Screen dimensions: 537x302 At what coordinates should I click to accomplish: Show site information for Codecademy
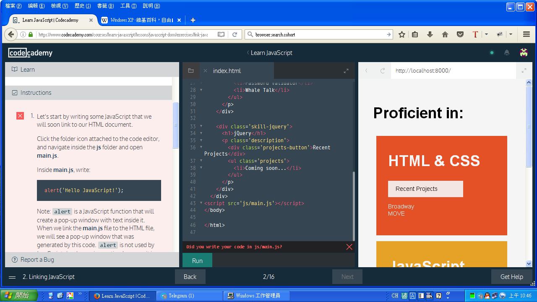click(23, 34)
